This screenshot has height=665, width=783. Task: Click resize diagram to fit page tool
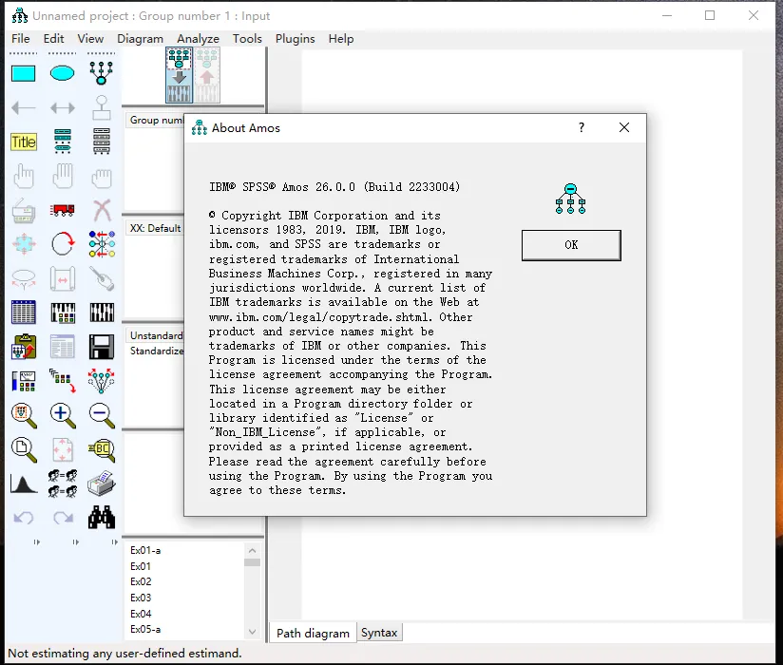click(x=63, y=449)
